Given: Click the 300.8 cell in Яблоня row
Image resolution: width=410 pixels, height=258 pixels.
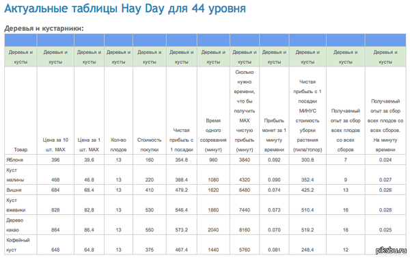Looking at the screenshot, I should coord(307,159).
